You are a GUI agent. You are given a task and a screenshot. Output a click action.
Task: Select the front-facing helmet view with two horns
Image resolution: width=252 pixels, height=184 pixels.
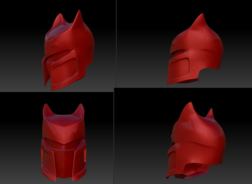[x=64, y=142]
